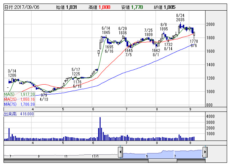Image resolution: width=231 pixels, height=166 pixels.
Task: Click the 8/24 2035 peak annotation
Action: [180, 17]
